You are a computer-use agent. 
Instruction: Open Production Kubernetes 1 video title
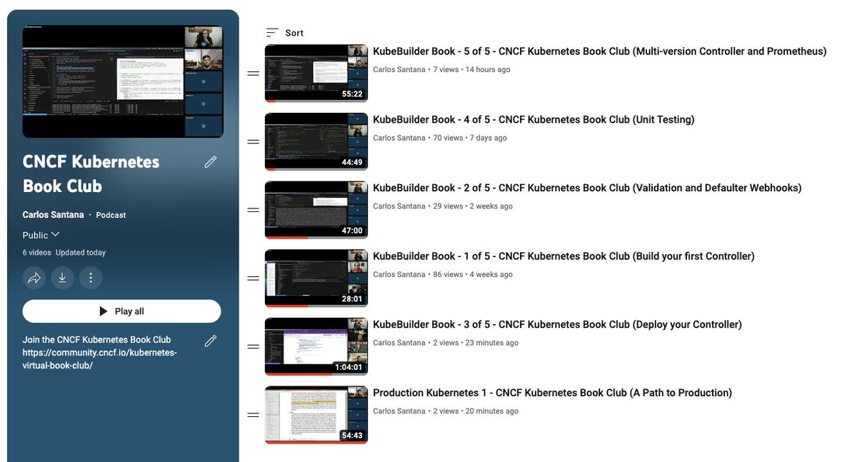(x=552, y=393)
